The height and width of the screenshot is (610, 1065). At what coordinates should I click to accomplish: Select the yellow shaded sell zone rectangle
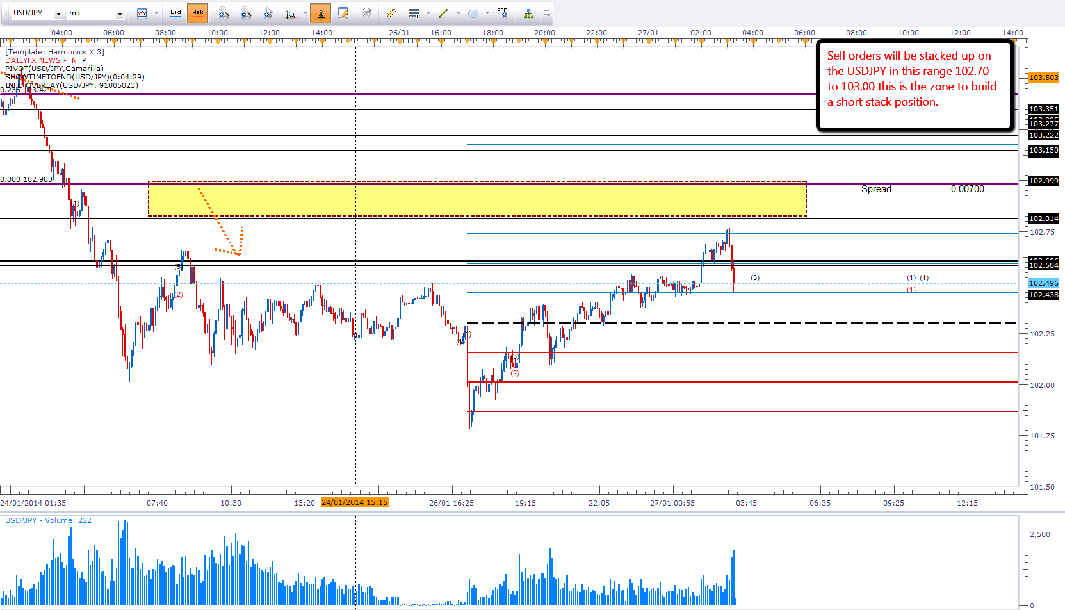[477, 199]
